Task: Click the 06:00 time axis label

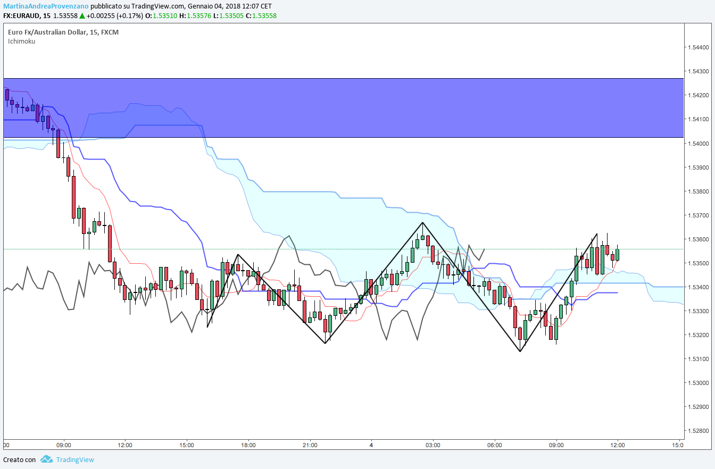Action: pyautogui.click(x=494, y=444)
